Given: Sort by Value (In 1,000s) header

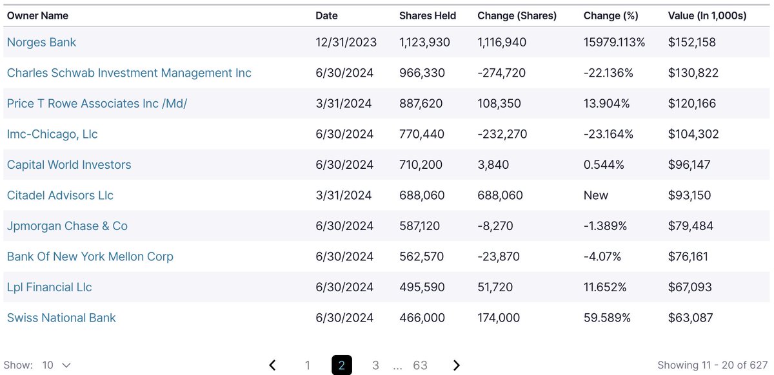Looking at the screenshot, I should pos(707,15).
